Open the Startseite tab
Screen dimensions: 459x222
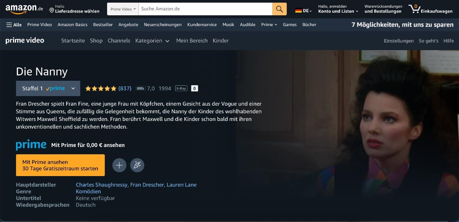tap(73, 41)
